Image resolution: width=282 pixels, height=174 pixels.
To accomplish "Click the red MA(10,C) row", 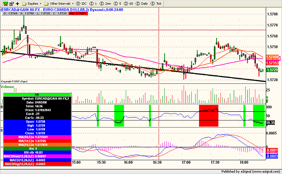I will (37, 141).
